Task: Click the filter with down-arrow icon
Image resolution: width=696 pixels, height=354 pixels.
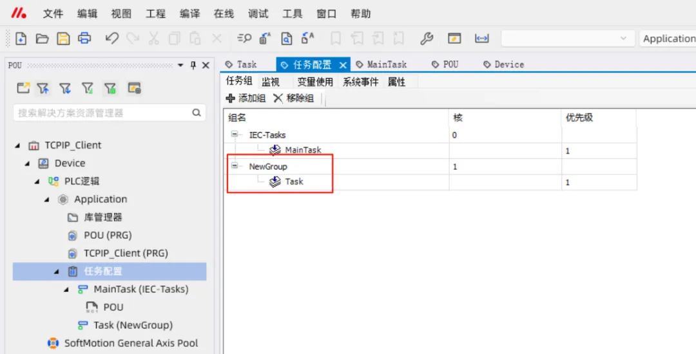Action: [x=65, y=88]
